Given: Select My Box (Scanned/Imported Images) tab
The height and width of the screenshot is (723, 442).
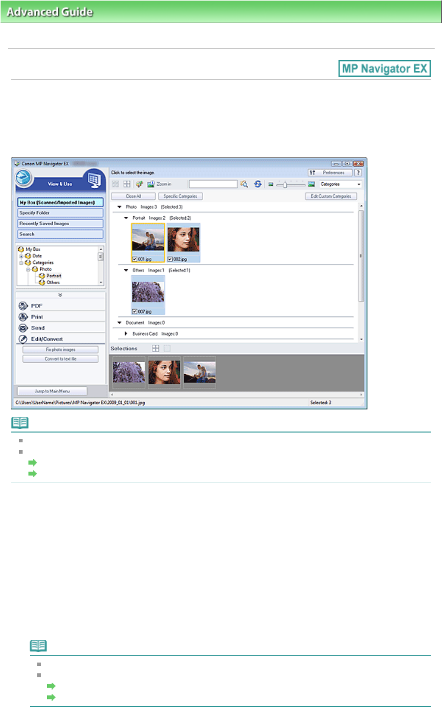Looking at the screenshot, I should point(60,202).
